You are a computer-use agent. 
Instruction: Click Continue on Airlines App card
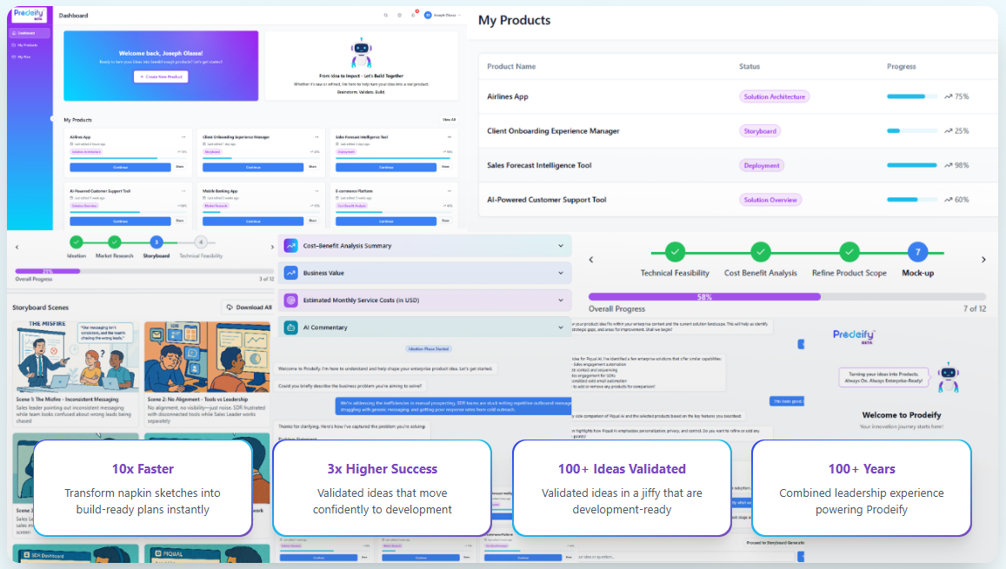[121, 168]
